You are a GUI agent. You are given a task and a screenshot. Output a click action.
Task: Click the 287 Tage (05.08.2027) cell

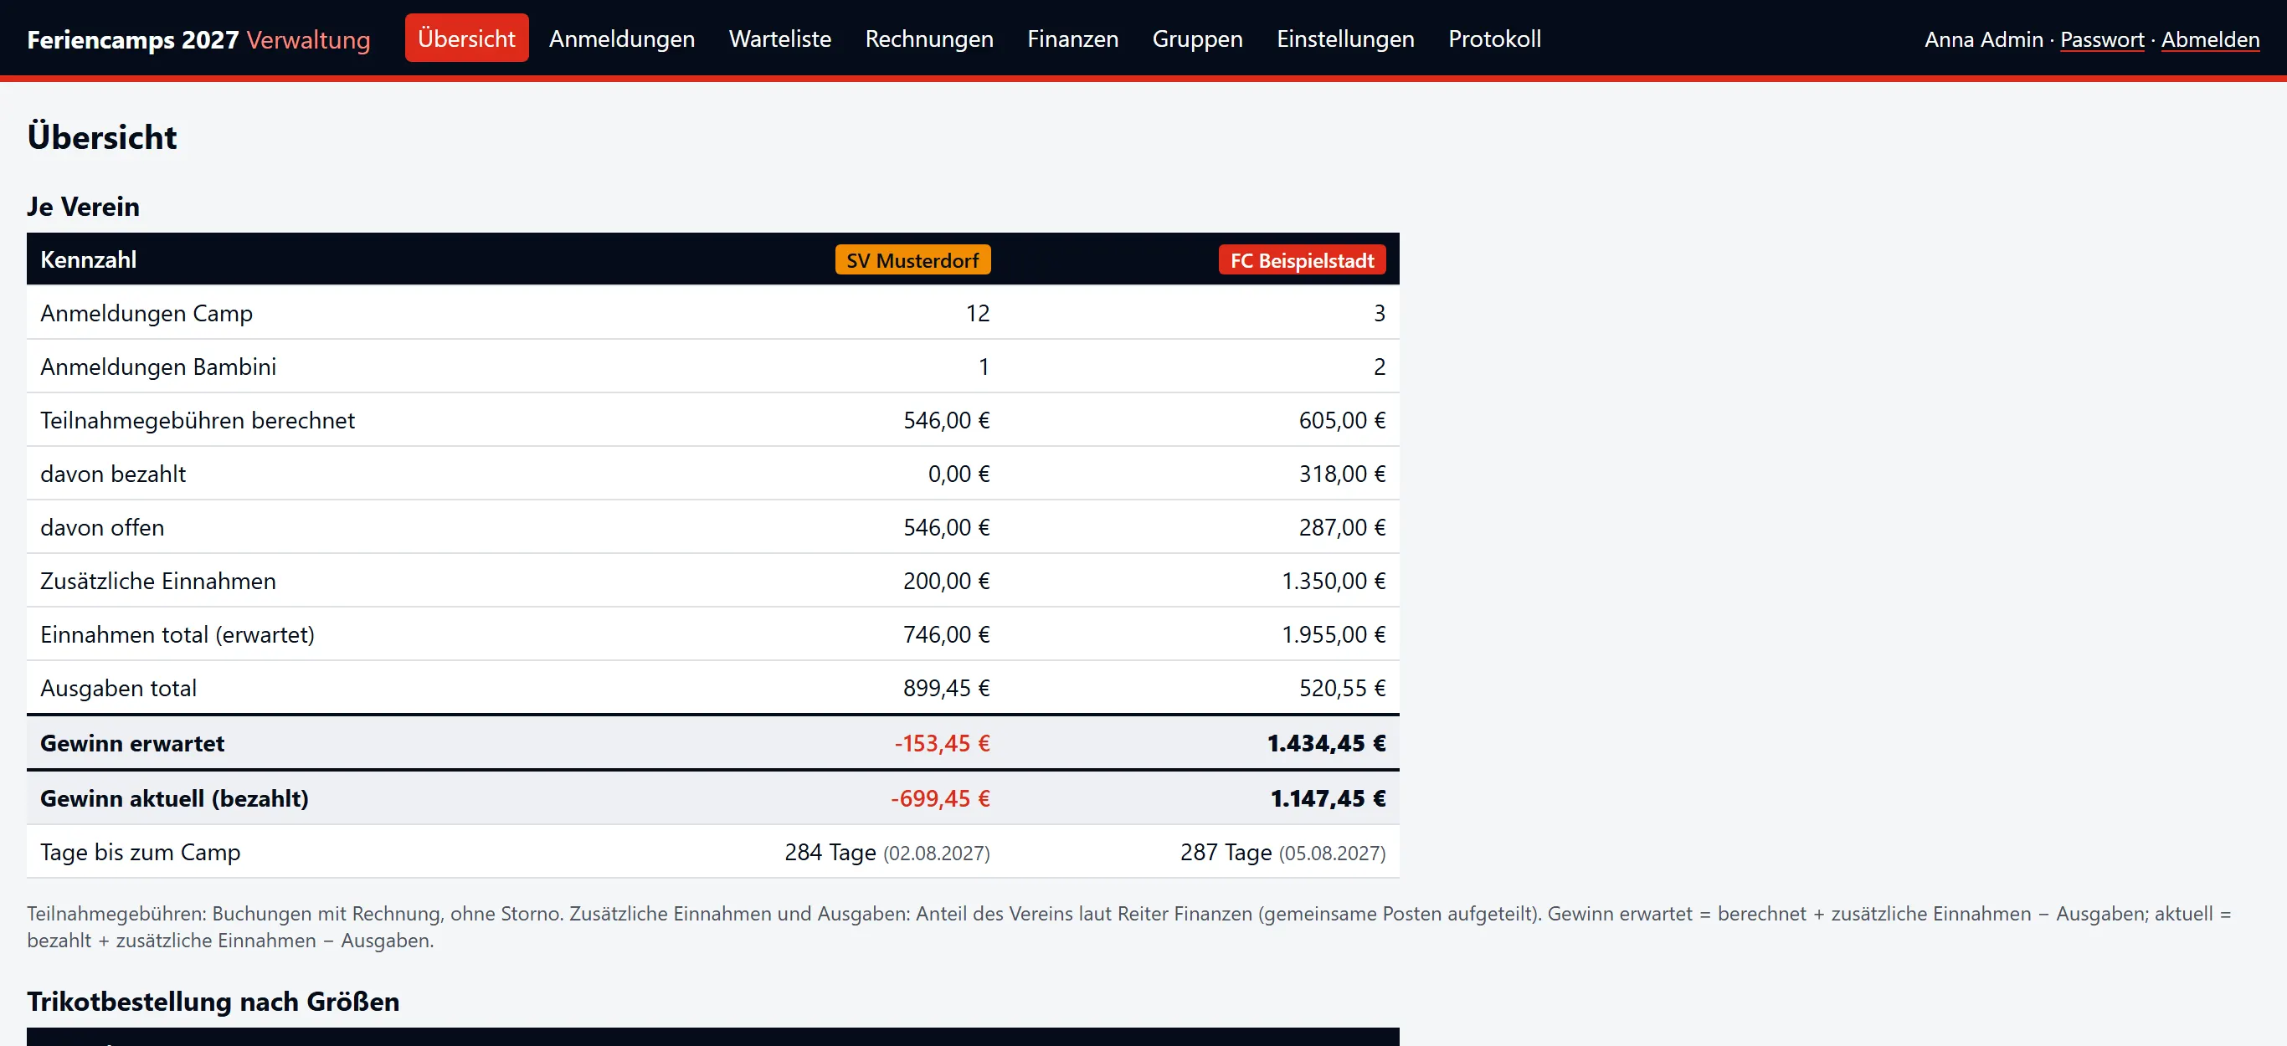[x=1283, y=852]
